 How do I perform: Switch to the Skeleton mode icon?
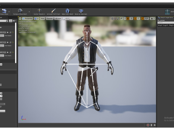click(167, 12)
